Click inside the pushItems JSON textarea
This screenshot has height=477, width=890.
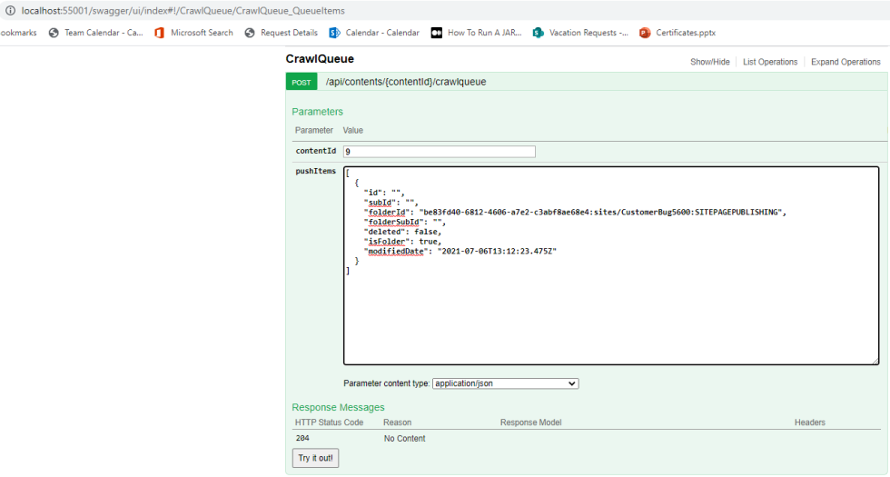pyautogui.click(x=610, y=309)
